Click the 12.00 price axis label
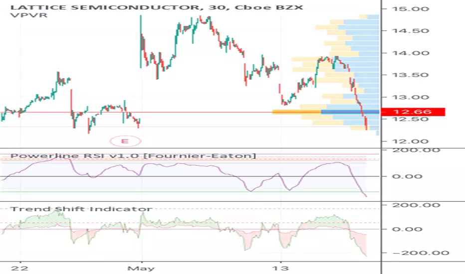Screen dimensions: 465x274 click(x=411, y=141)
